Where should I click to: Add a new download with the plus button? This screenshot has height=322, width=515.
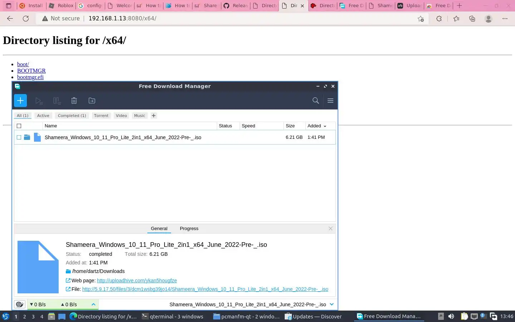coord(20,101)
